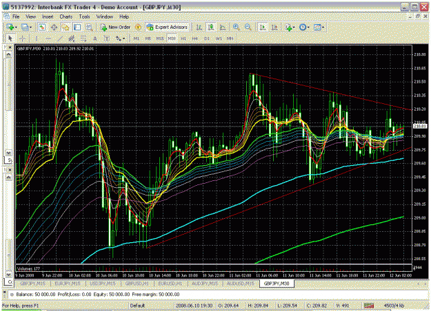Switch to the AUDUSD,M15 chart tab
The image size is (431, 311).
pyautogui.click(x=241, y=283)
